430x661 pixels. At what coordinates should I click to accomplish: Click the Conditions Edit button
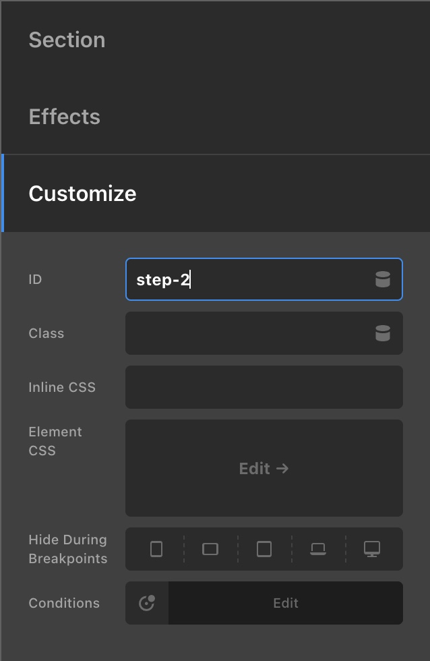pyautogui.click(x=286, y=603)
